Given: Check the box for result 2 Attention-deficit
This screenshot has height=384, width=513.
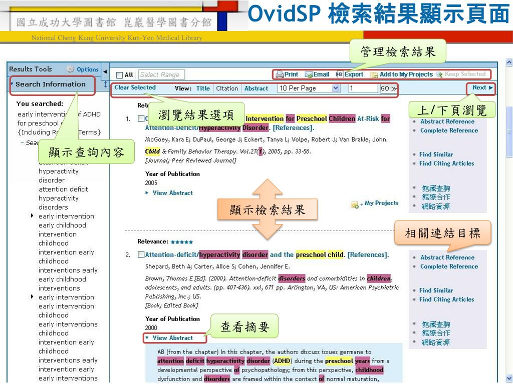Looking at the screenshot, I should (x=141, y=254).
